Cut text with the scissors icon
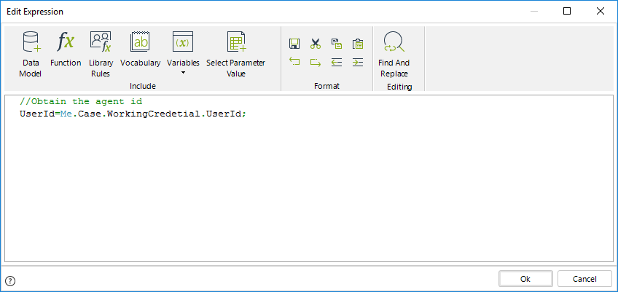Viewport: 618px width, 292px height. click(316, 44)
